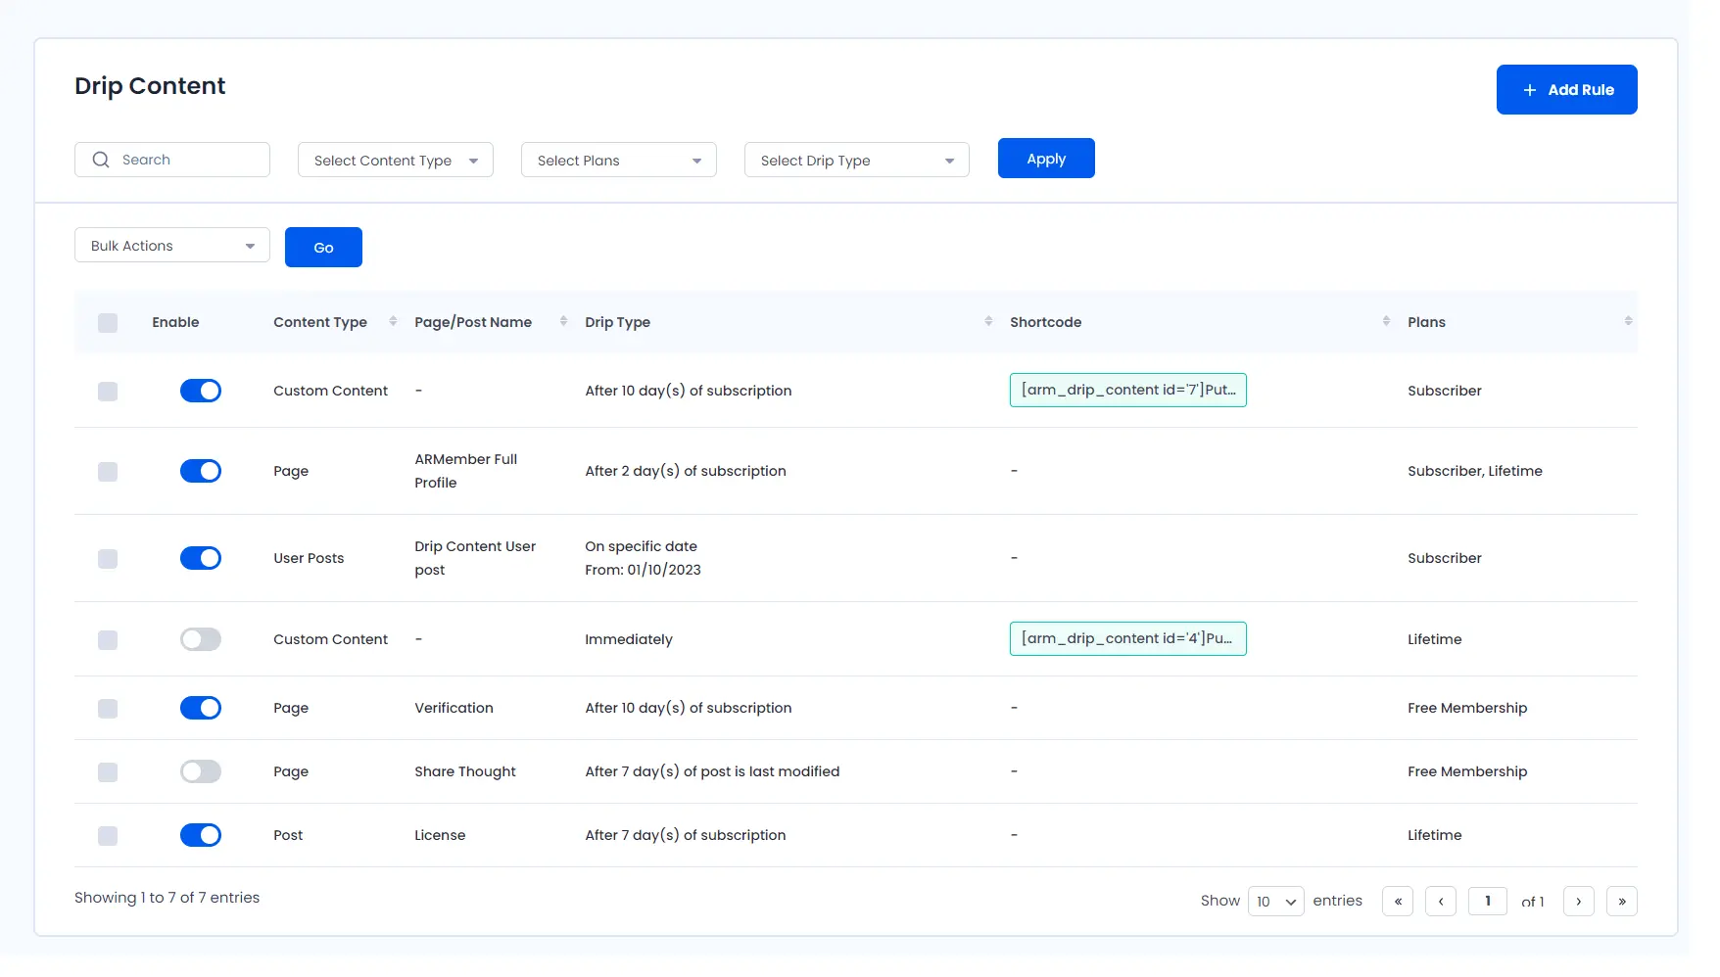This screenshot has height=977, width=1720.
Task: Click the search magnifier icon
Action: (x=101, y=160)
